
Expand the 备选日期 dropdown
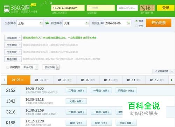click(x=13, y=59)
